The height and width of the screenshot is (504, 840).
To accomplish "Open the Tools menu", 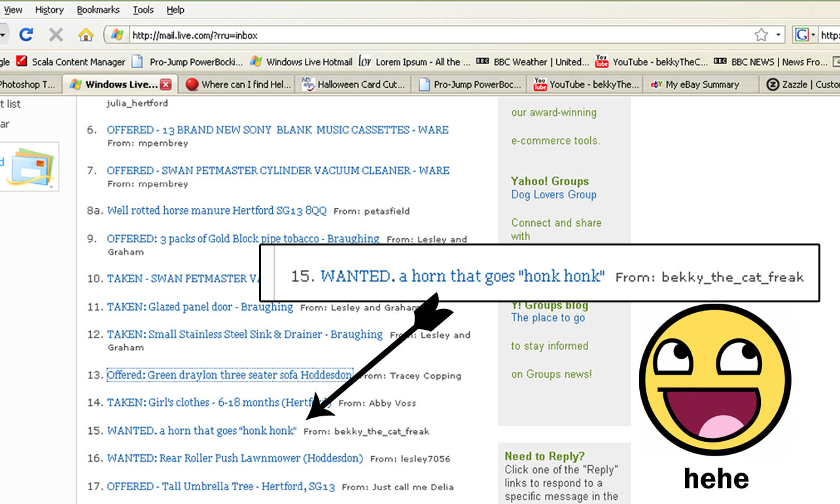I will click(143, 10).
